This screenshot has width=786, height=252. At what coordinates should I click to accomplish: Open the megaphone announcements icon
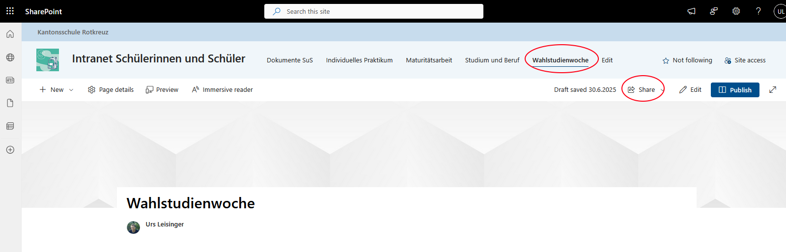click(x=691, y=11)
